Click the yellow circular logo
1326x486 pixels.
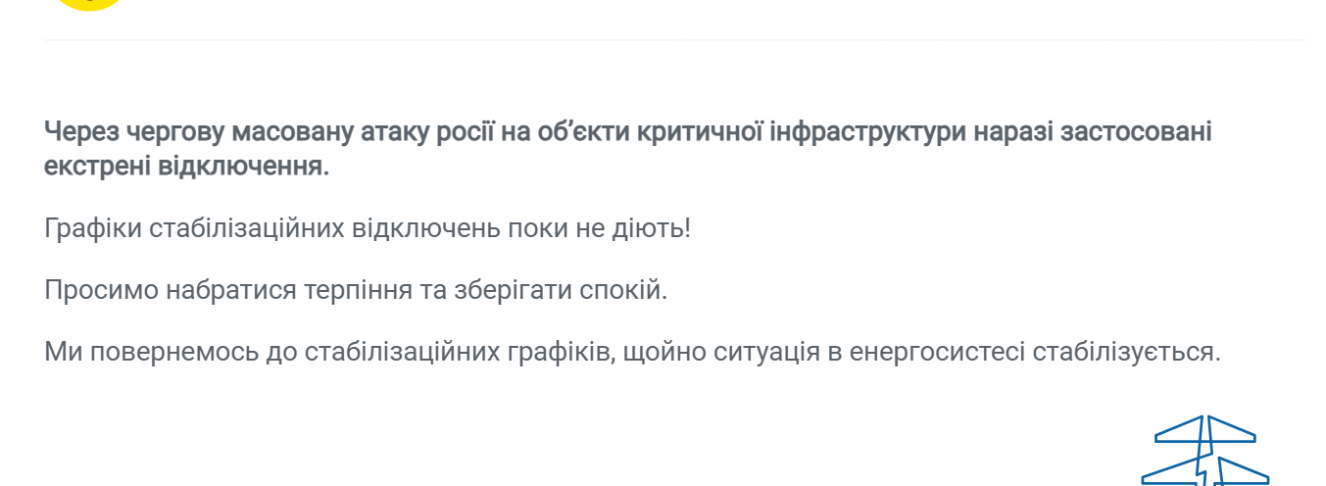[x=88, y=3]
